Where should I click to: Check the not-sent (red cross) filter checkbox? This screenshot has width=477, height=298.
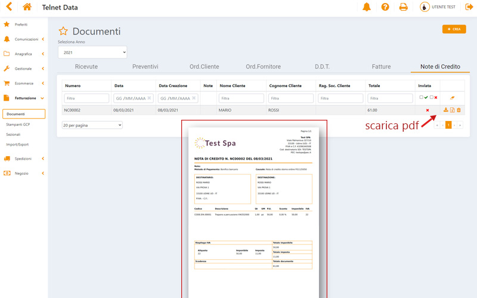click(x=431, y=97)
